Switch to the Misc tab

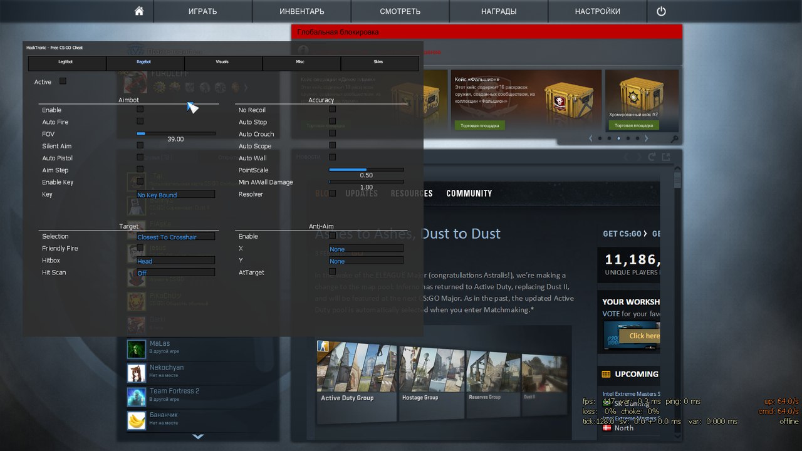click(x=301, y=63)
